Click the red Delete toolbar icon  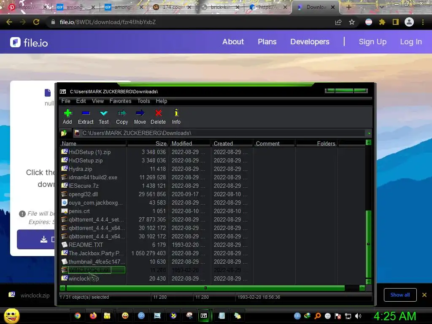[x=158, y=116]
